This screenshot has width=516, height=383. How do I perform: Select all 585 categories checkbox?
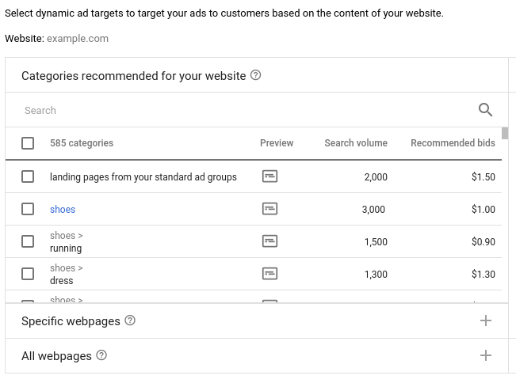(x=28, y=143)
